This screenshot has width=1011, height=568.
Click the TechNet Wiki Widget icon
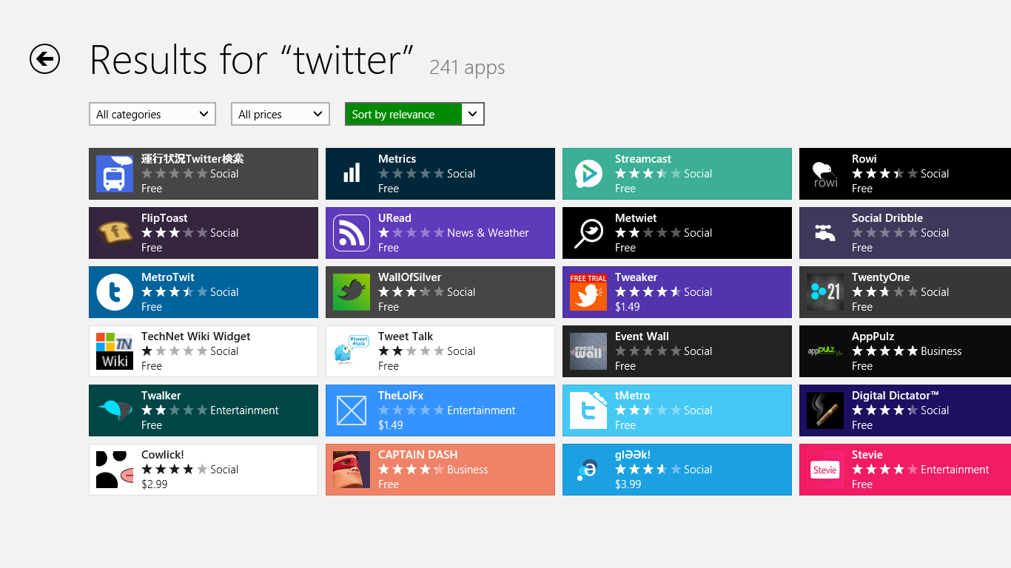pyautogui.click(x=115, y=351)
